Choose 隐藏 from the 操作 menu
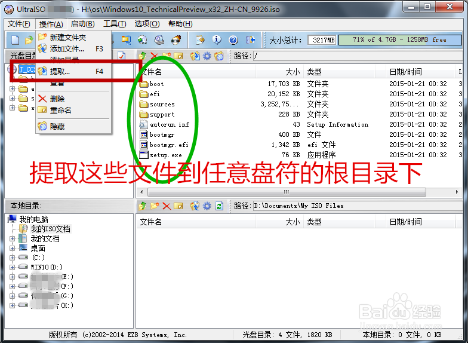 tap(73, 127)
